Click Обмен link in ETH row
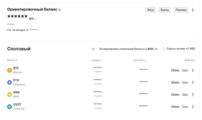 click(175, 82)
